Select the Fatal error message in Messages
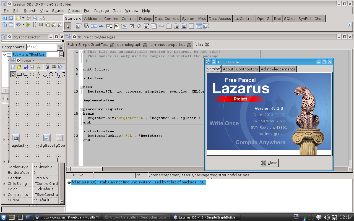354x221 pixels. click(138, 182)
